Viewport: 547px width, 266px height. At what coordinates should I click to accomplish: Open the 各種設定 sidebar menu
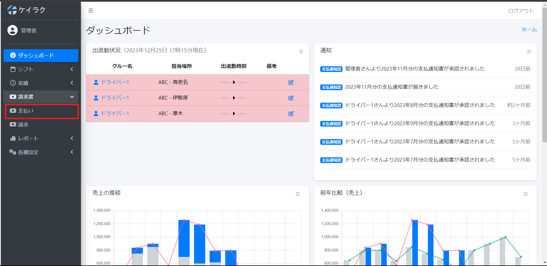coord(41,152)
